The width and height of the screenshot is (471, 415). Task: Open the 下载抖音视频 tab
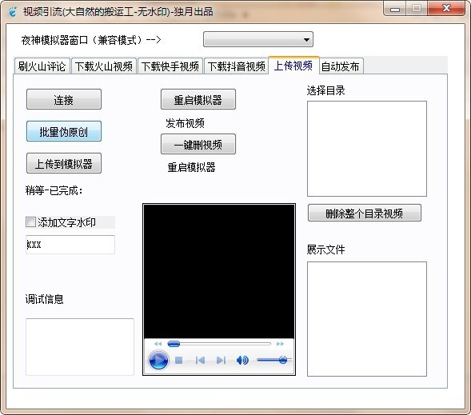pyautogui.click(x=237, y=66)
